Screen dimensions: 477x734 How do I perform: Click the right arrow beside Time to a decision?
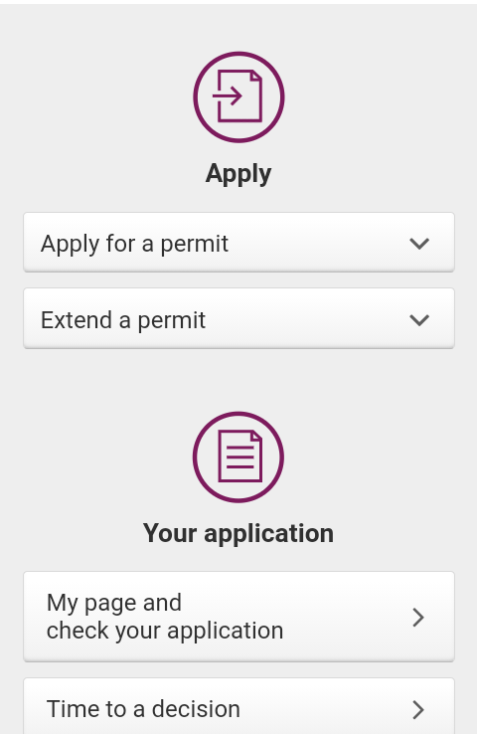point(418,710)
